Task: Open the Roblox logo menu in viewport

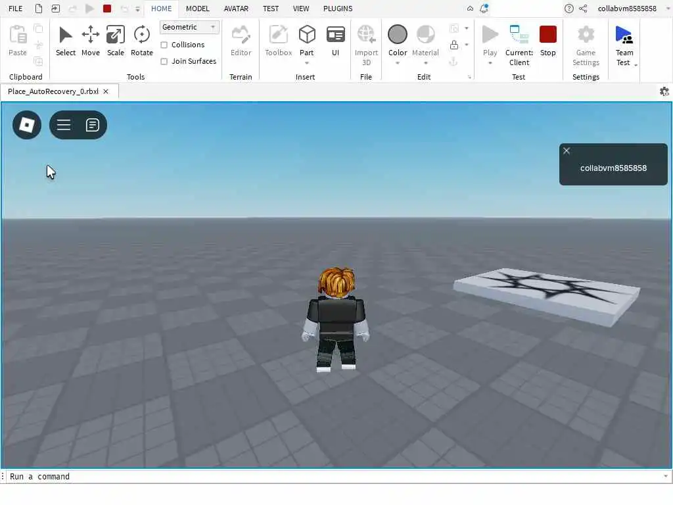Action: tap(27, 125)
